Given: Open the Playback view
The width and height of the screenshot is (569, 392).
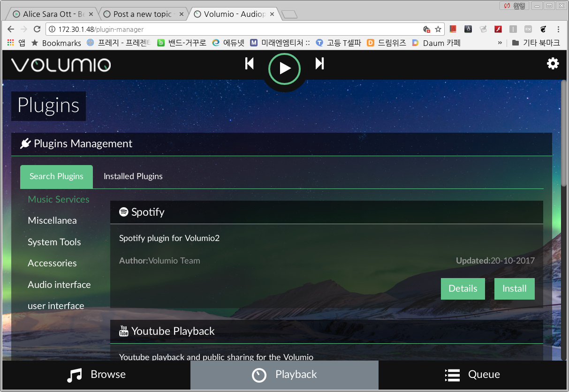Looking at the screenshot, I should [284, 375].
